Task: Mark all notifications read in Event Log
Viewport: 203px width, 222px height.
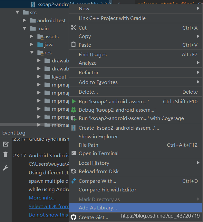Action: click(6, 144)
